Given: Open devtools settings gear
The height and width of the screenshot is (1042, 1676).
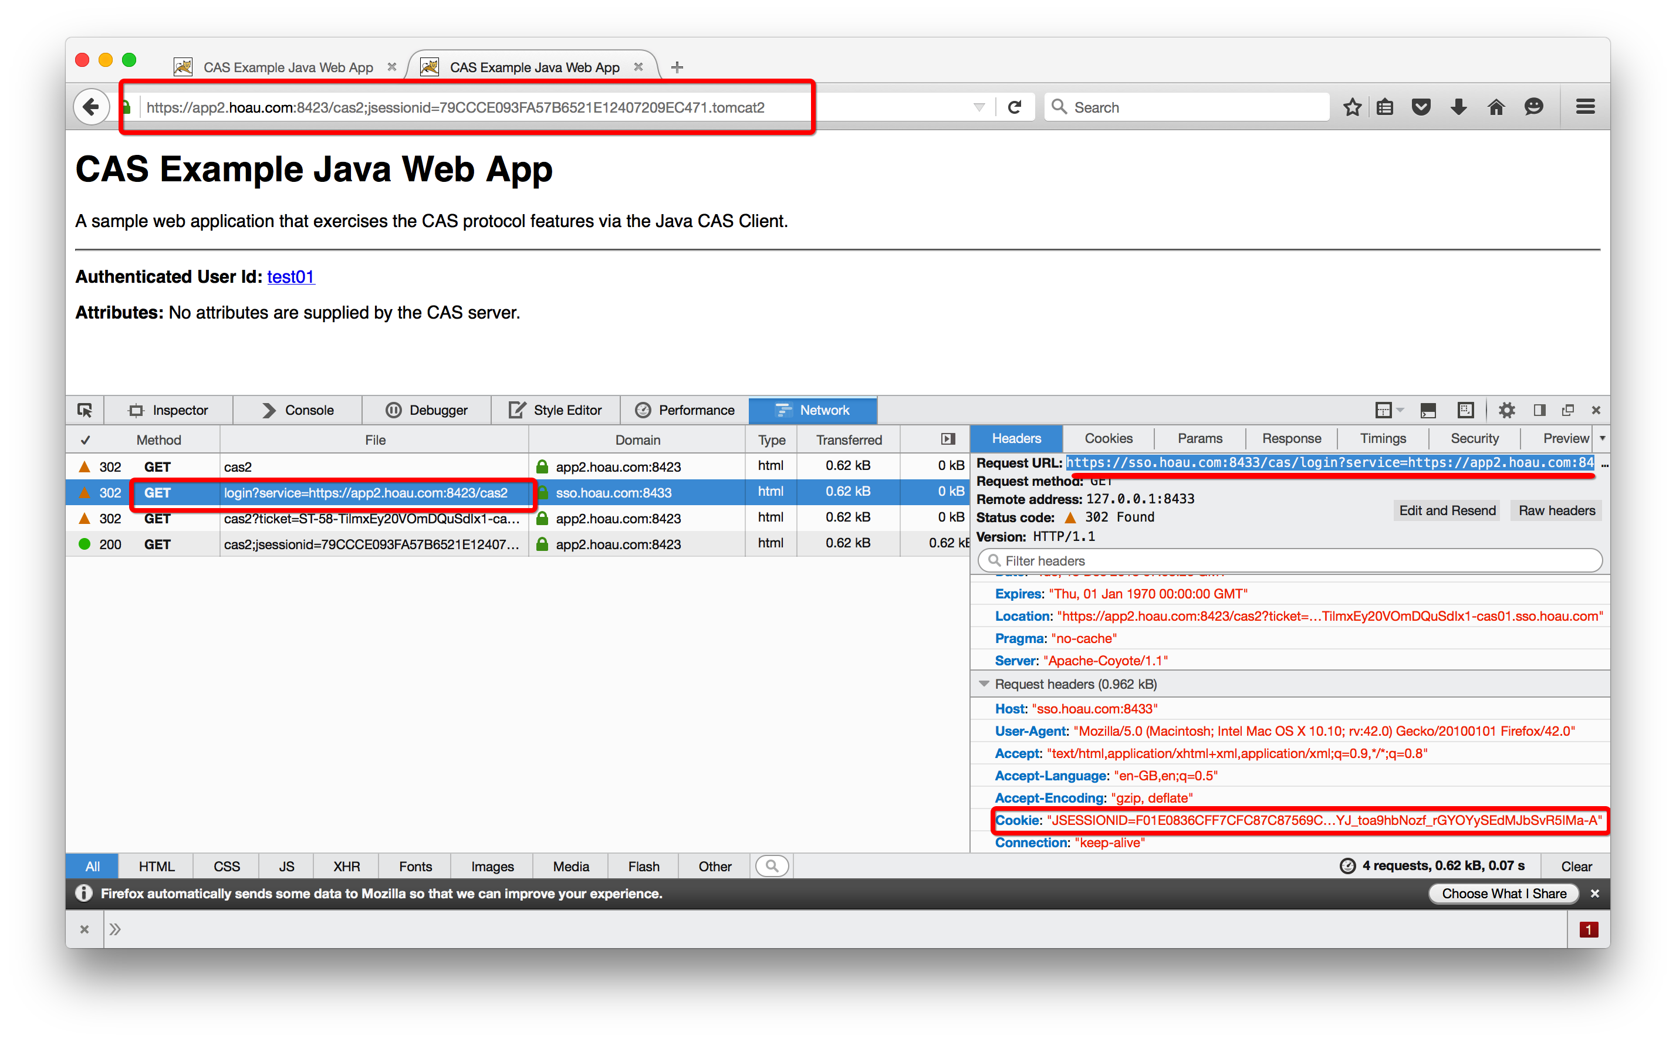Looking at the screenshot, I should (1506, 410).
